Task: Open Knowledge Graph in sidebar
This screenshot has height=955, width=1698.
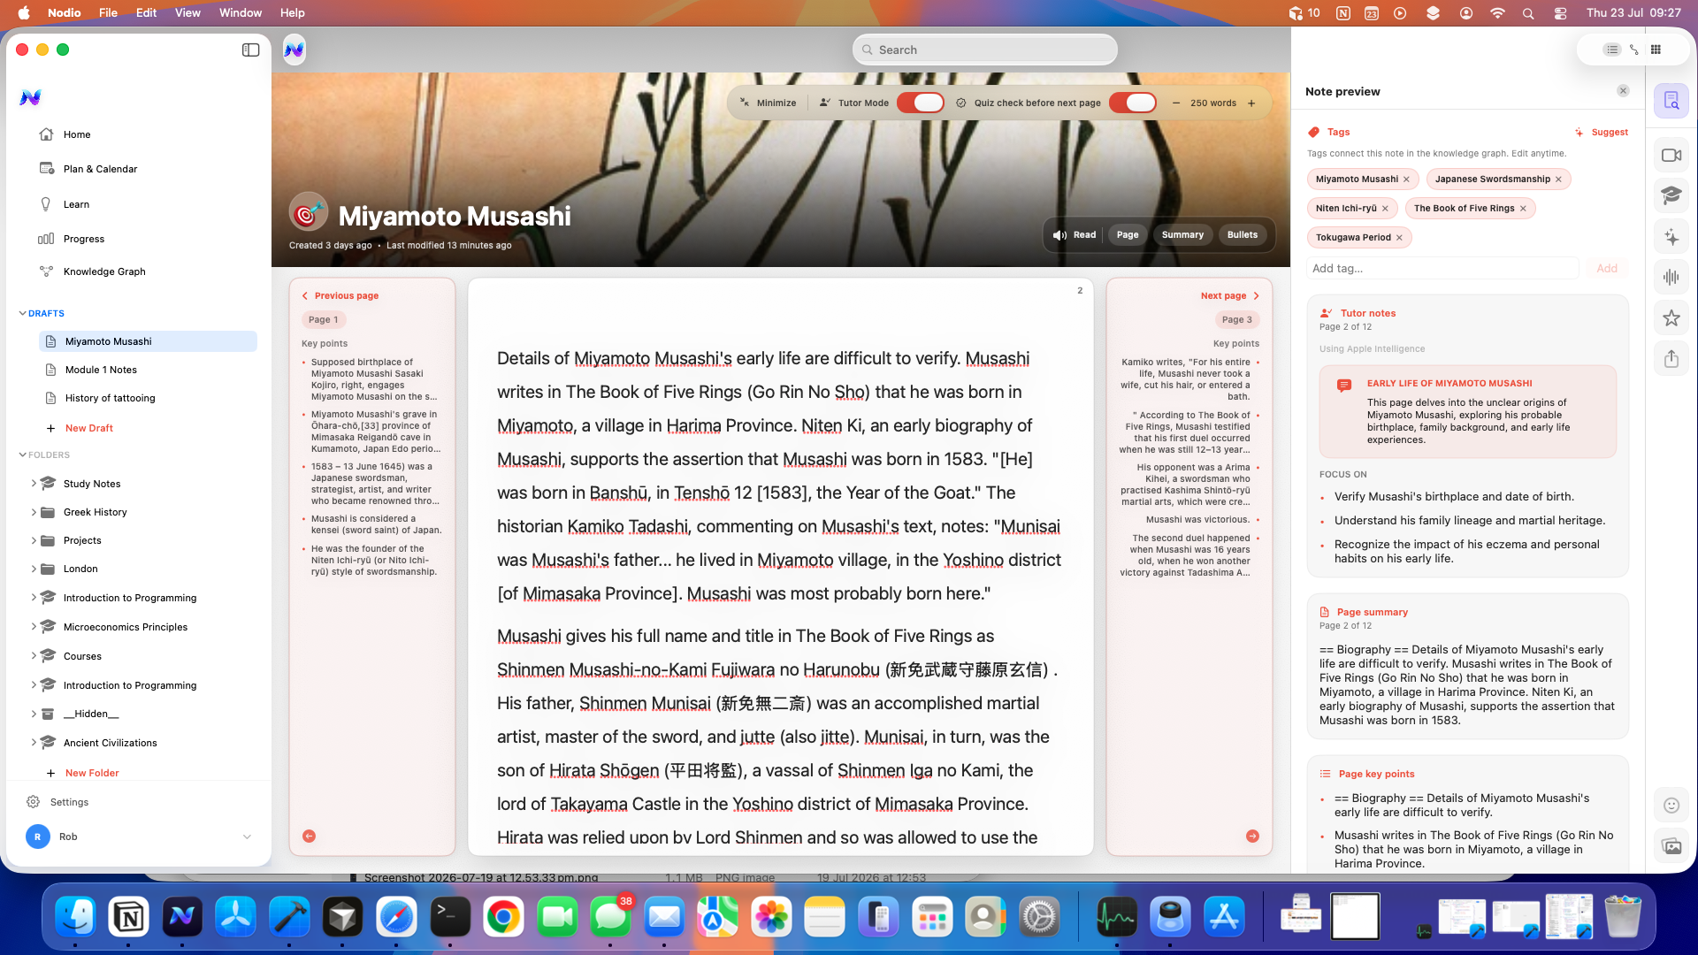Action: pyautogui.click(x=104, y=271)
